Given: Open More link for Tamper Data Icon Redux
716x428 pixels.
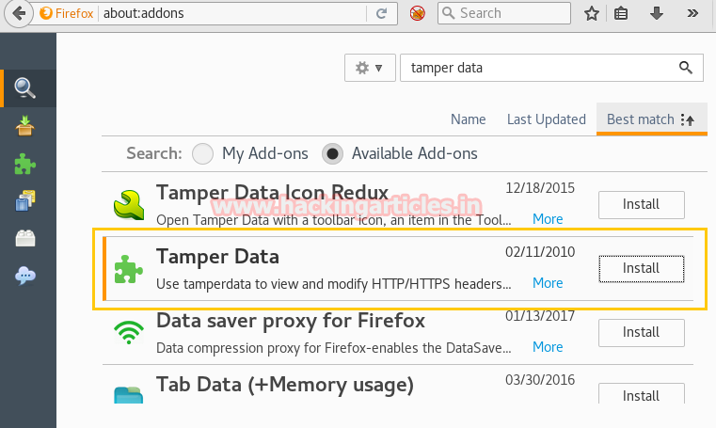Looking at the screenshot, I should 548,218.
